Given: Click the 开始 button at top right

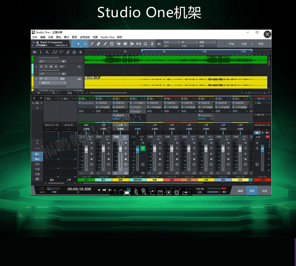Looking at the screenshot, I should tap(232, 44).
